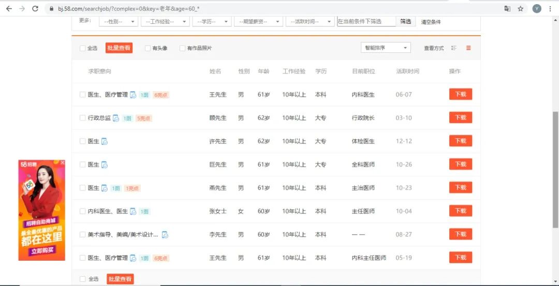
Task: Download 李先生 美术指导 resume
Action: [x=461, y=234]
